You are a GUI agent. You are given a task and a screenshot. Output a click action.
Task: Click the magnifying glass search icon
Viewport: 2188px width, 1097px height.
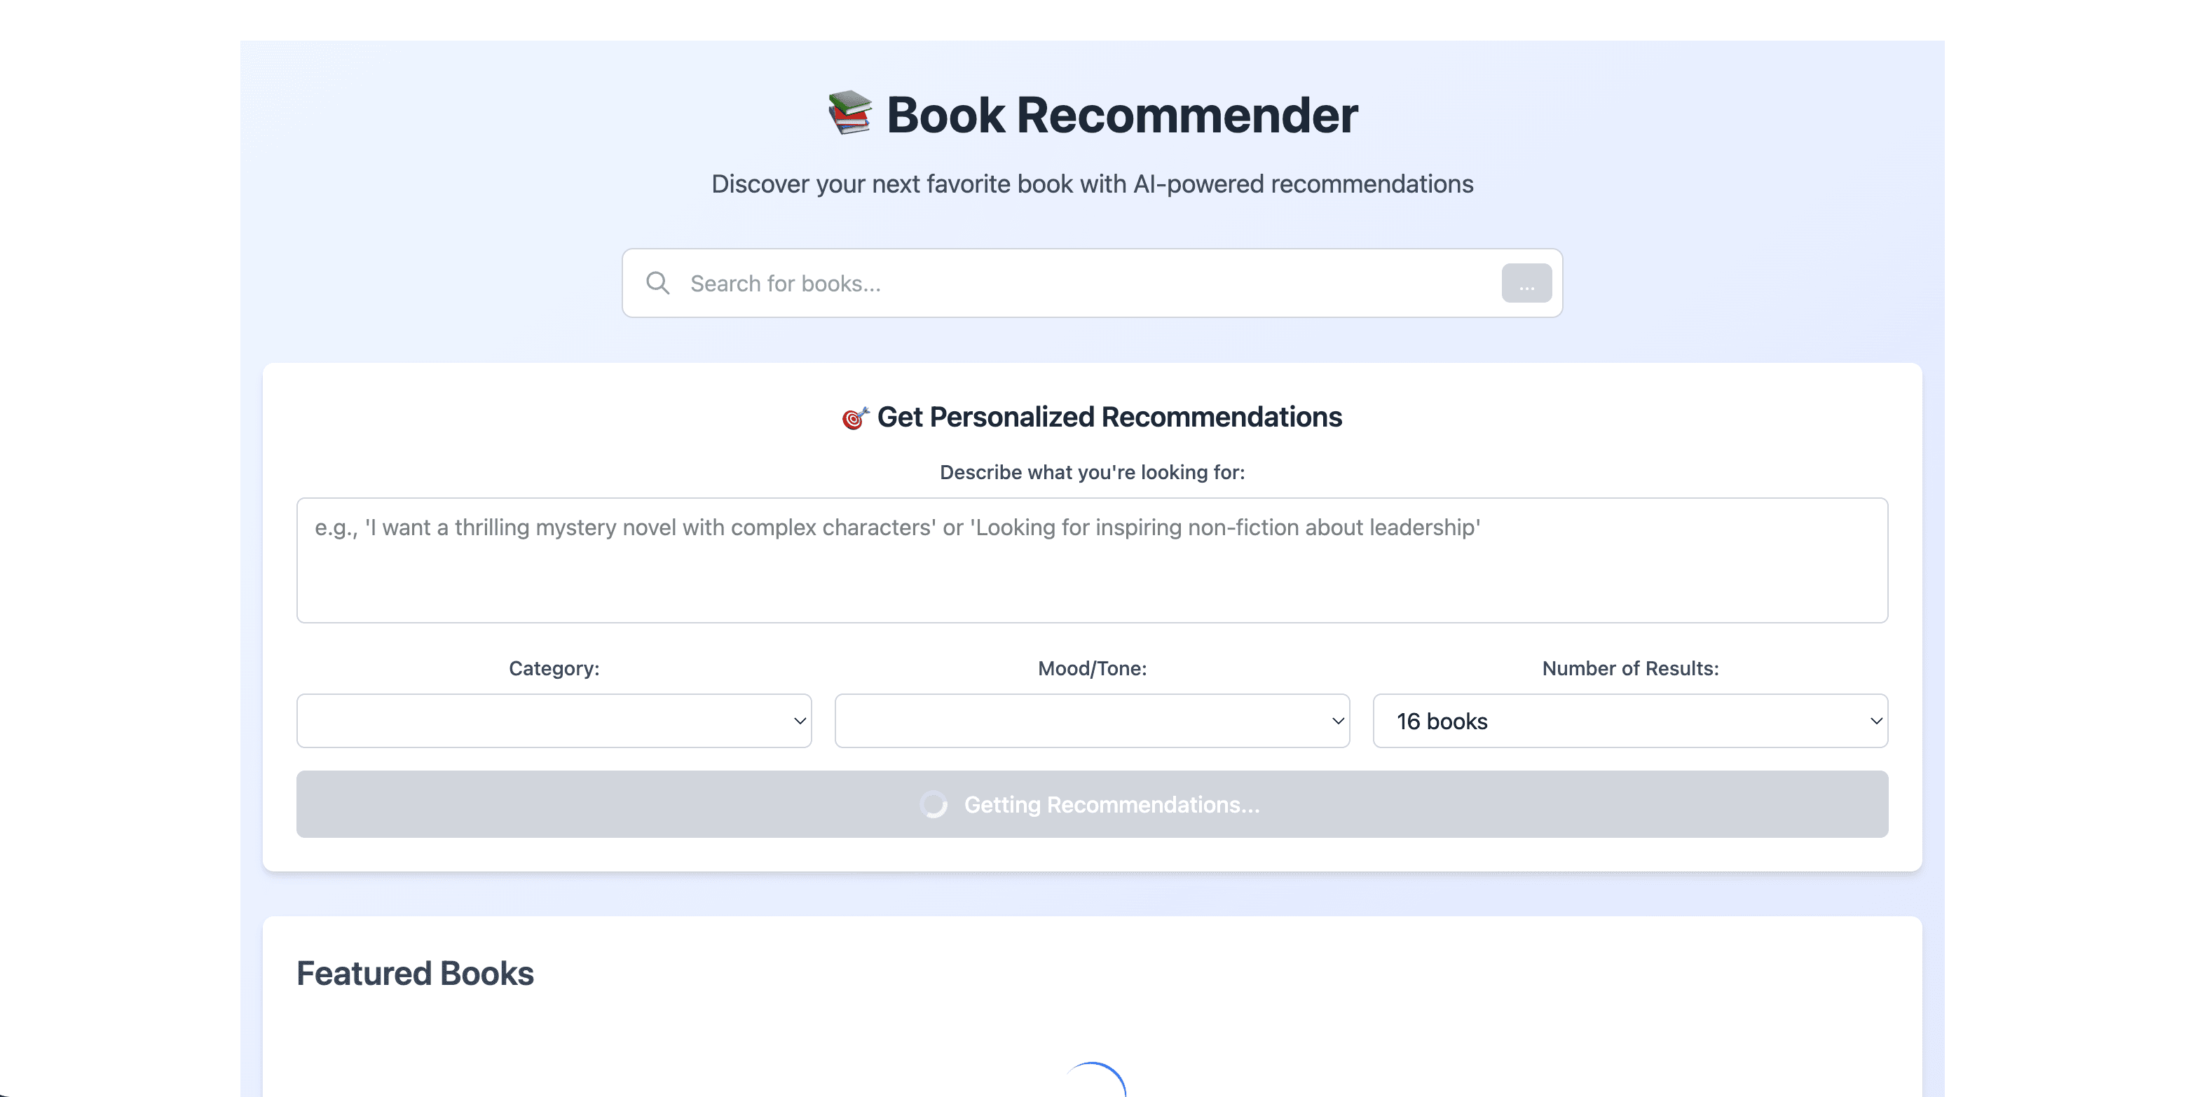coord(657,283)
